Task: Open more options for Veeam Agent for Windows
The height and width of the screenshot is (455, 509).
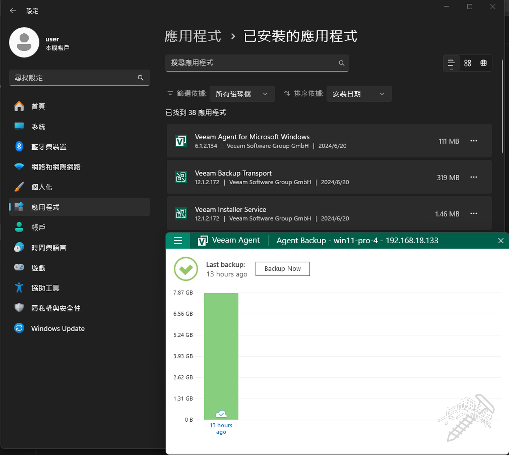Action: [x=473, y=141]
